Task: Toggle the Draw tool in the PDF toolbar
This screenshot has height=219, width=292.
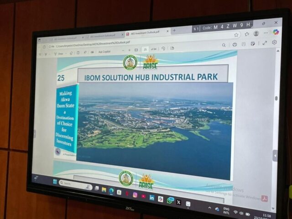Action: [x=59, y=53]
